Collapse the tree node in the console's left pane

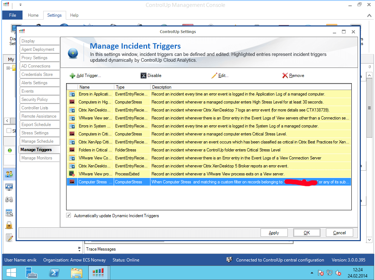(8, 68)
